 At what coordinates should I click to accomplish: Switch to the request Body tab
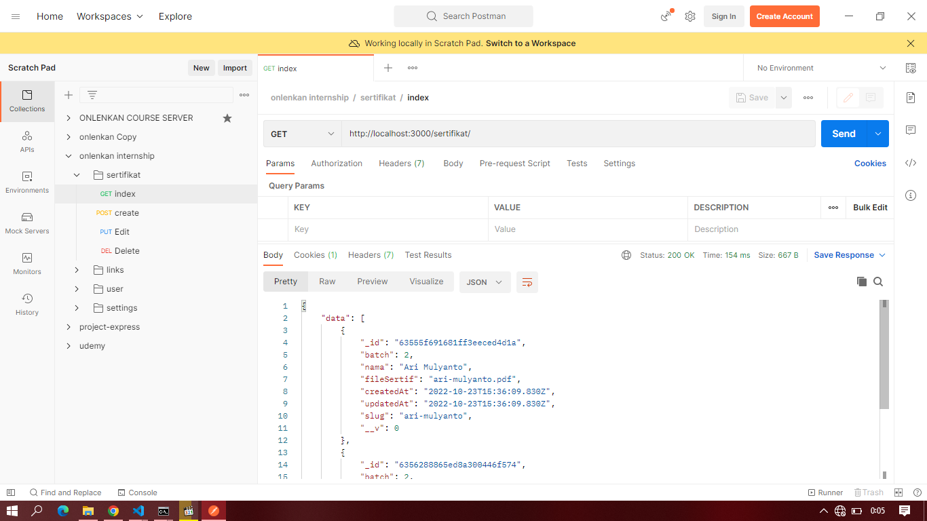point(453,163)
